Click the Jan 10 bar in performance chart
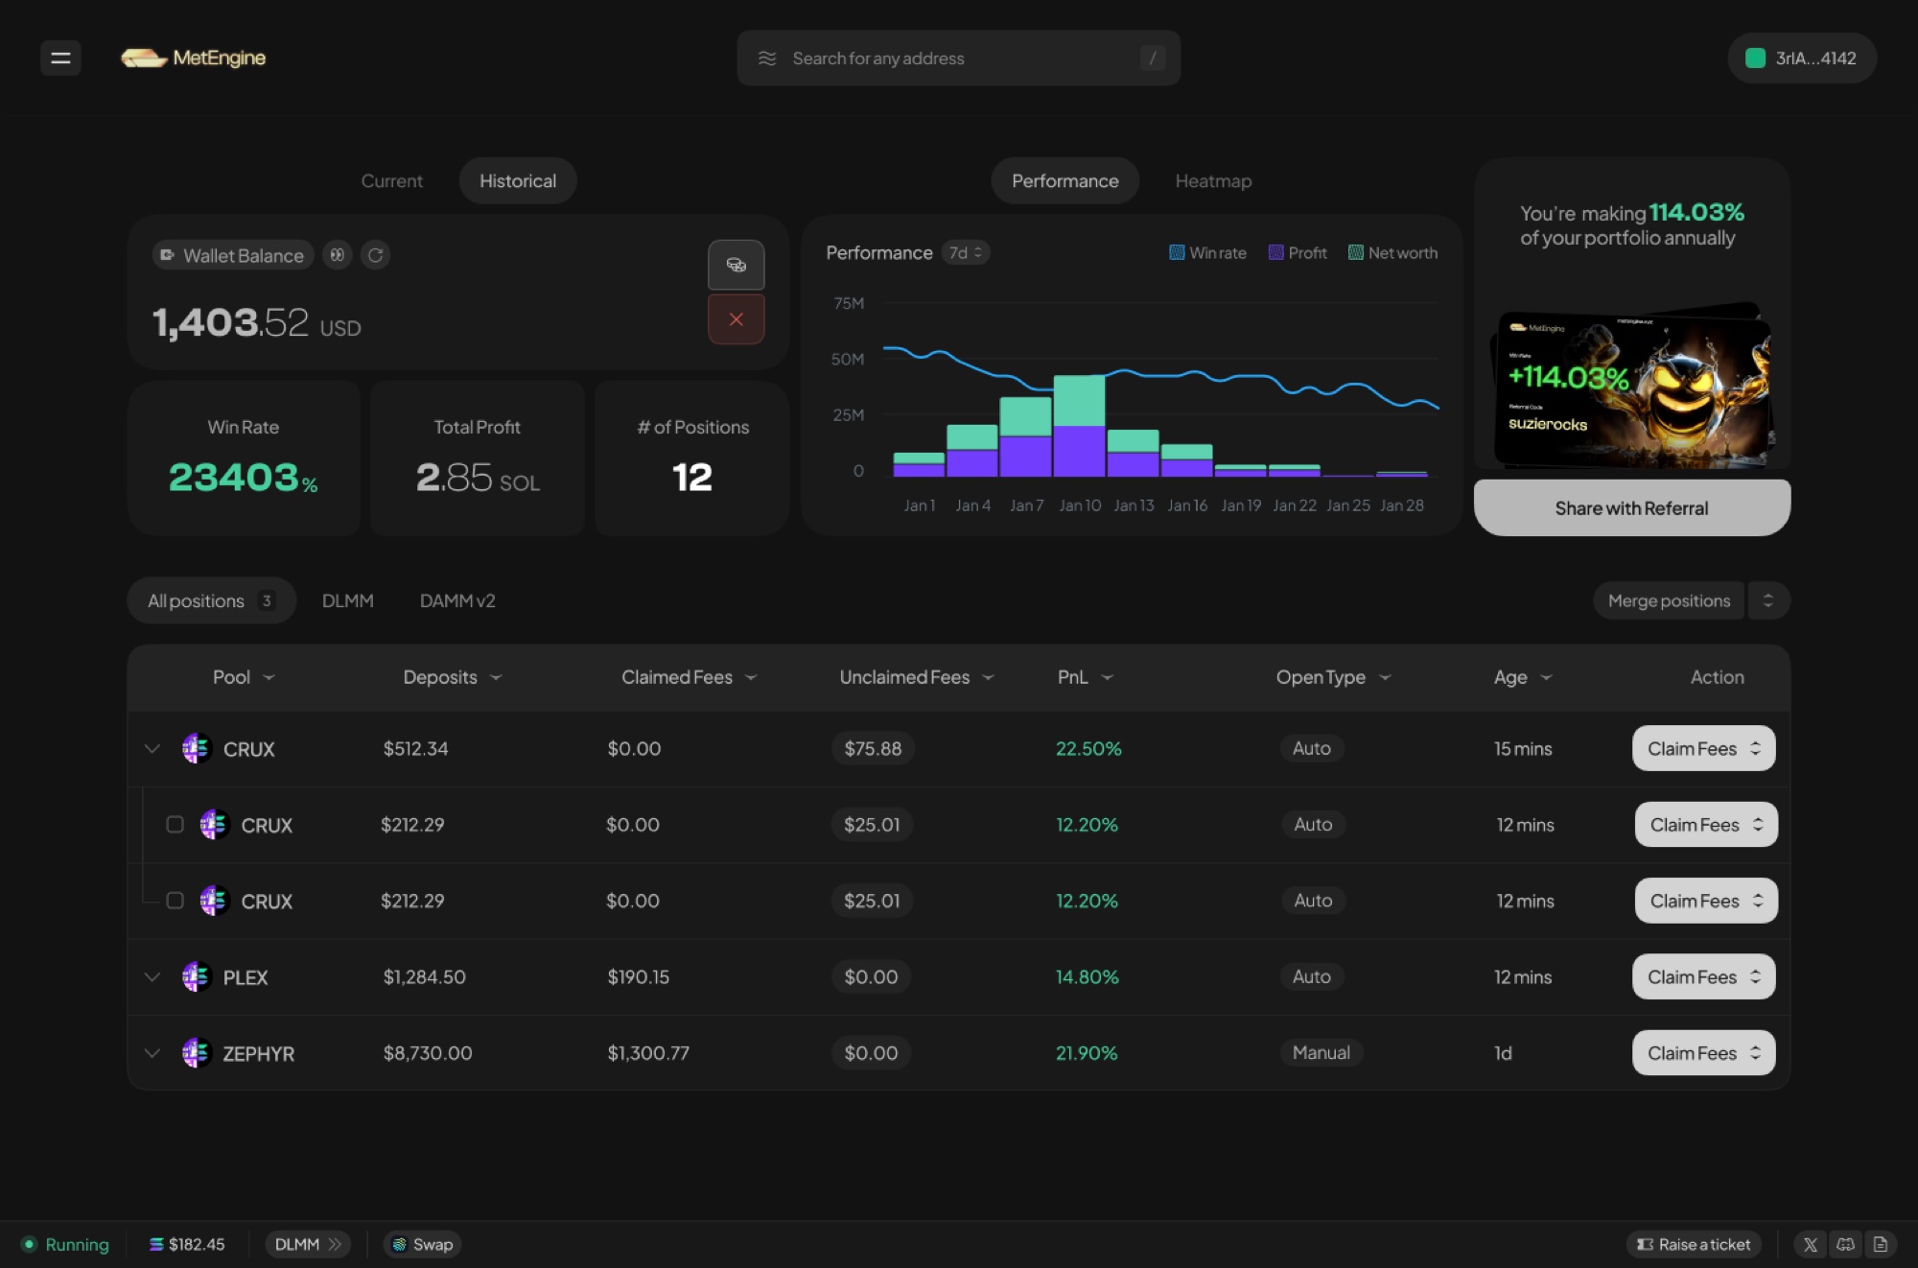Image resolution: width=1918 pixels, height=1268 pixels. 1079,426
